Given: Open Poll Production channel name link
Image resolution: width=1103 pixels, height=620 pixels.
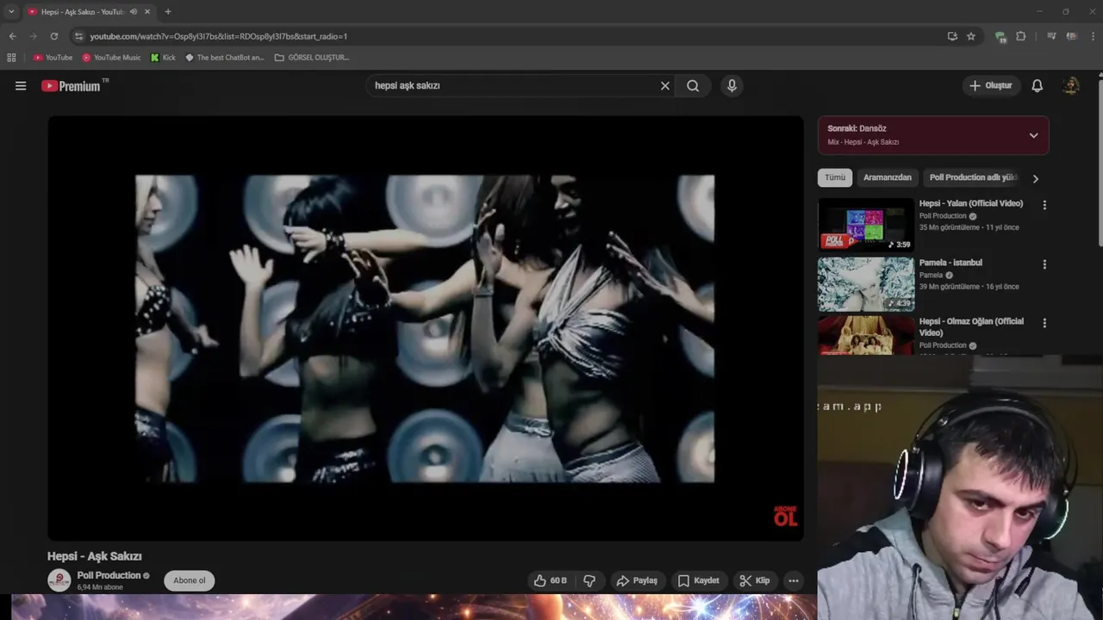Looking at the screenshot, I should tap(109, 575).
